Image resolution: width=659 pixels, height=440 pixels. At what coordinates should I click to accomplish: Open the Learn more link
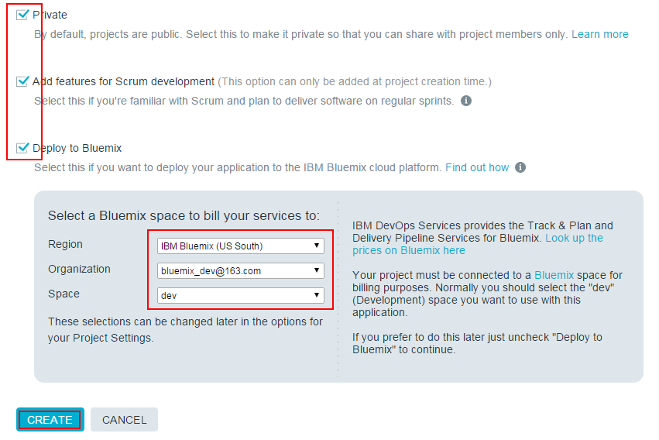(599, 34)
